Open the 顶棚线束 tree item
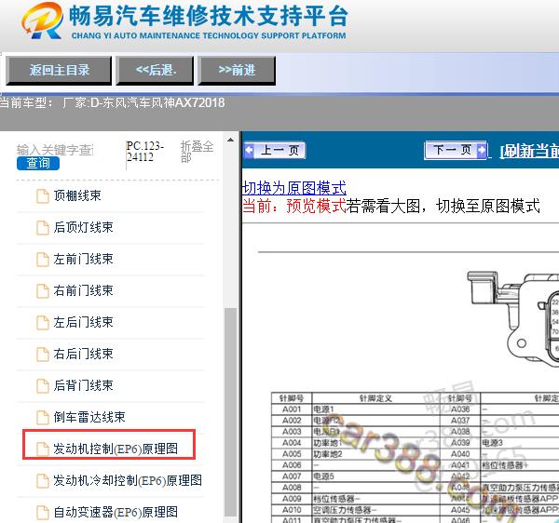The height and width of the screenshot is (523, 559). (x=77, y=195)
